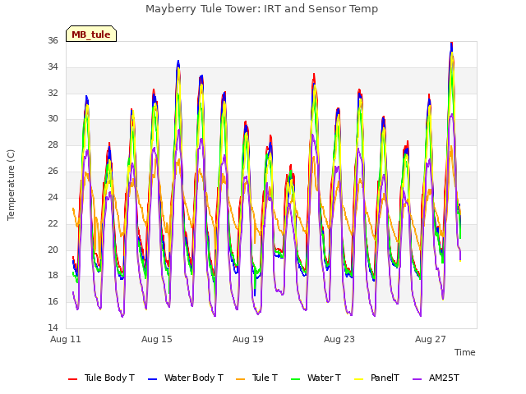The width and height of the screenshot is (526, 394).
Task: Click the 22 y-axis tick label
Action: (53, 223)
